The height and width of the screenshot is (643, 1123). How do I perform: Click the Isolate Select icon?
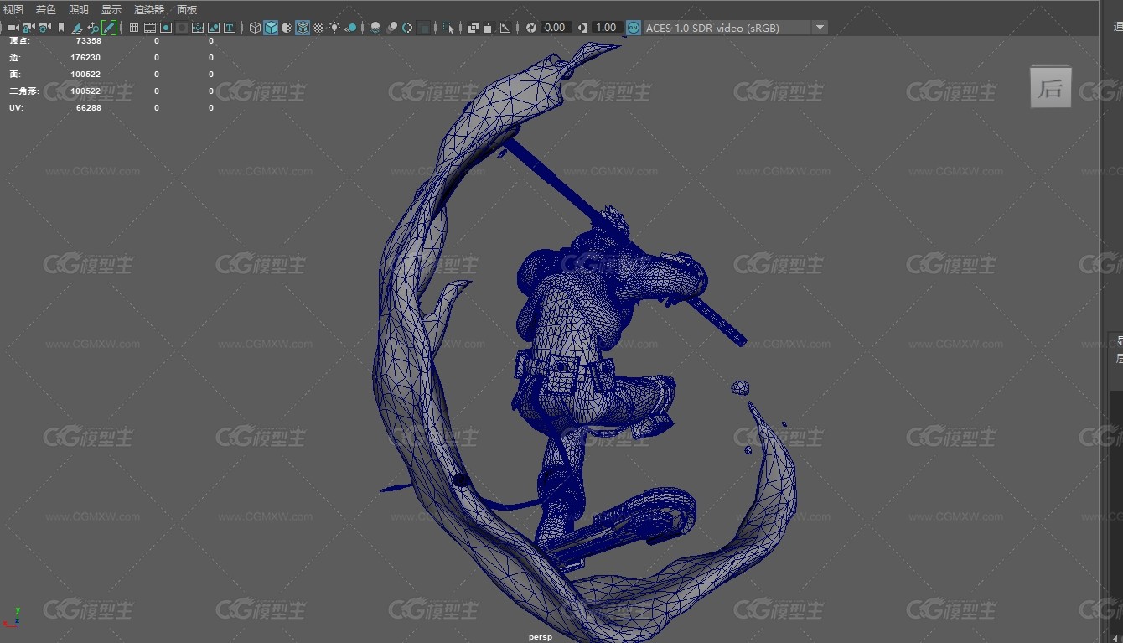[x=448, y=28]
